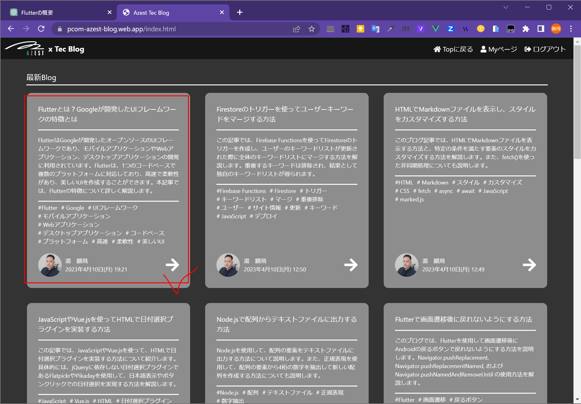Expand the tab search chevron
Screen dimensions: 581x404
[506, 8]
